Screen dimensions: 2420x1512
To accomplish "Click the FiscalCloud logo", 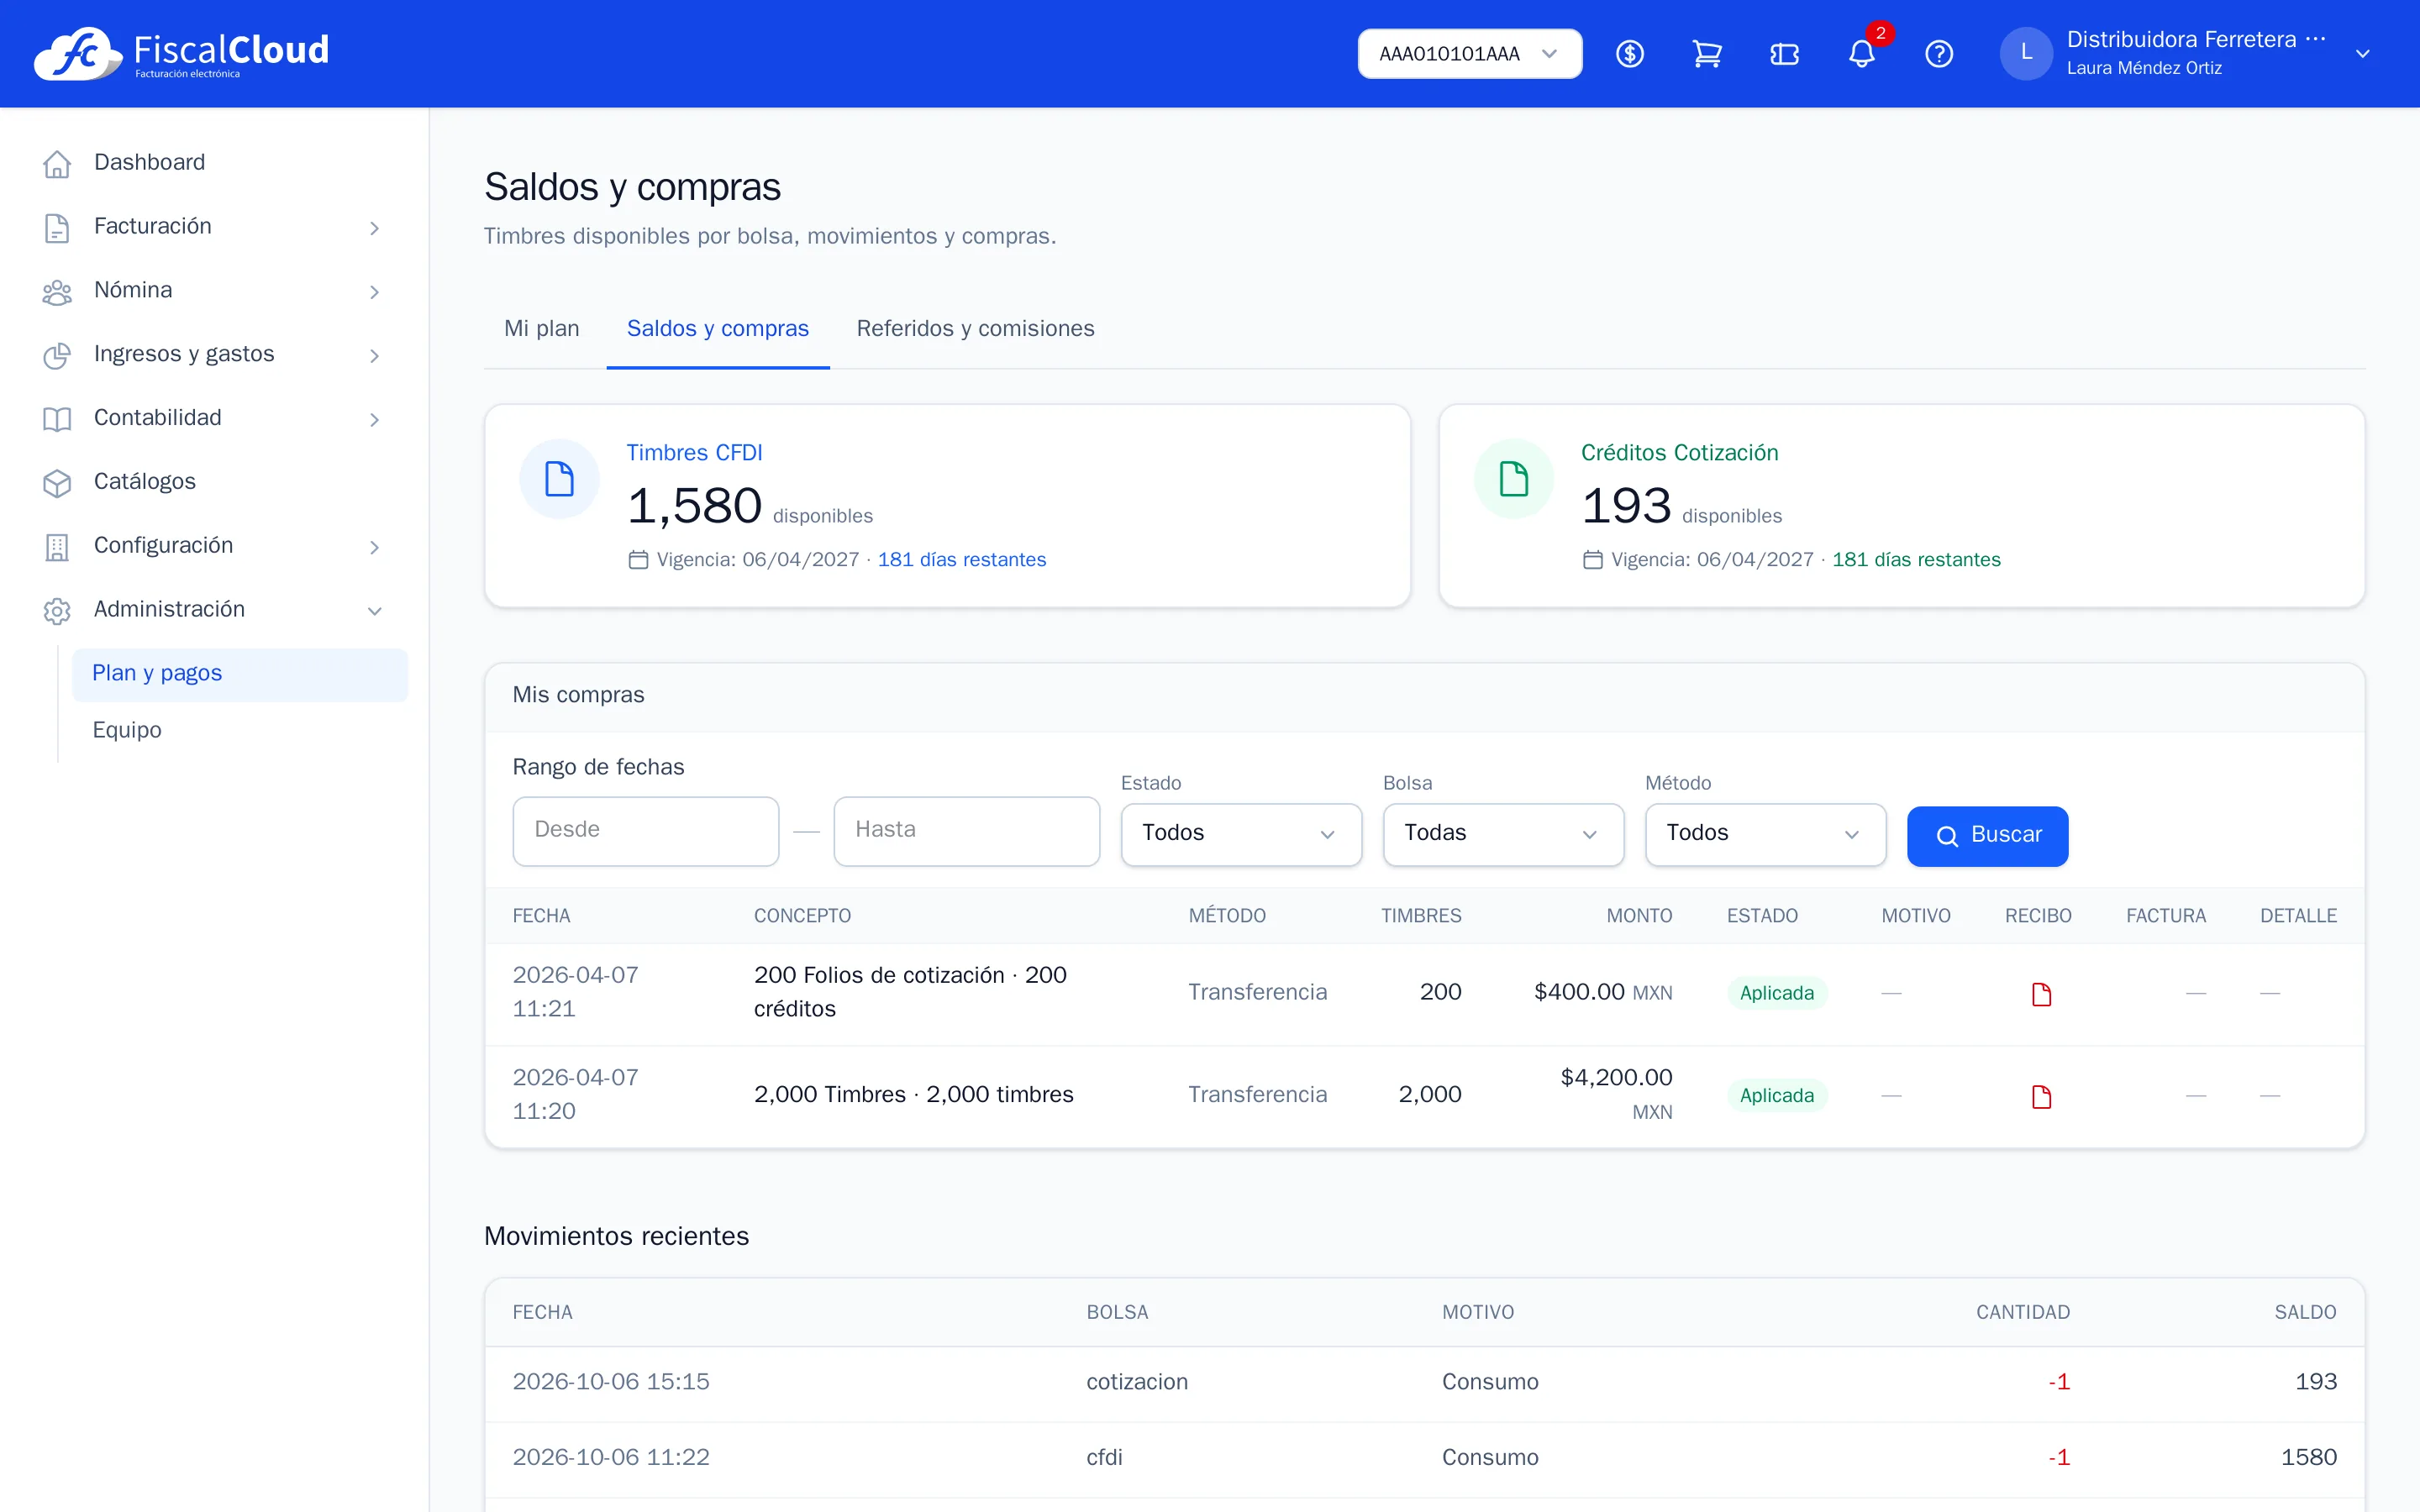I will coord(181,53).
